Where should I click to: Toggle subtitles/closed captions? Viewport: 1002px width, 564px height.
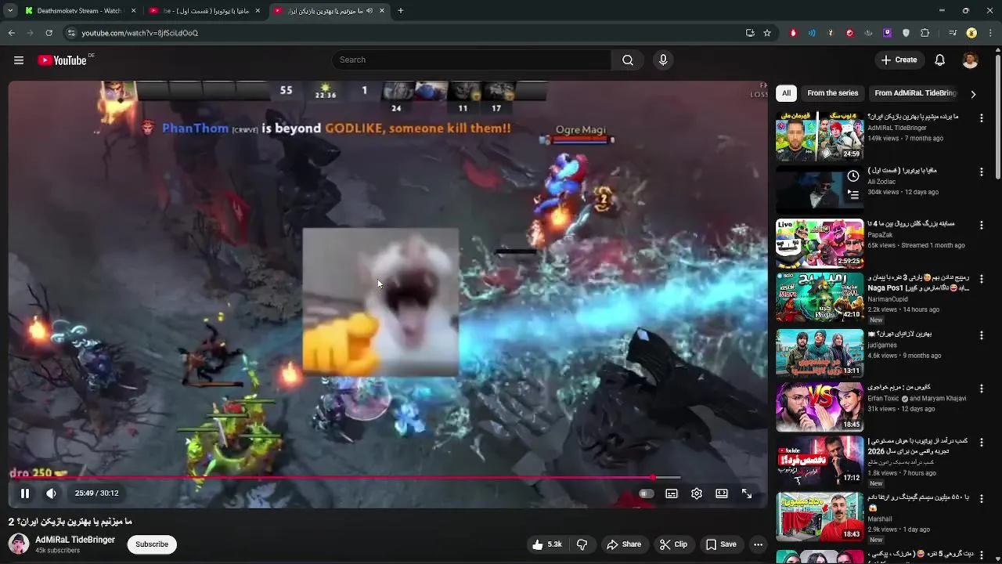[x=672, y=493]
